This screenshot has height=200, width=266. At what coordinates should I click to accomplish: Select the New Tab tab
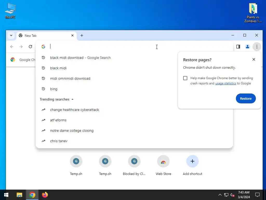coord(46,35)
